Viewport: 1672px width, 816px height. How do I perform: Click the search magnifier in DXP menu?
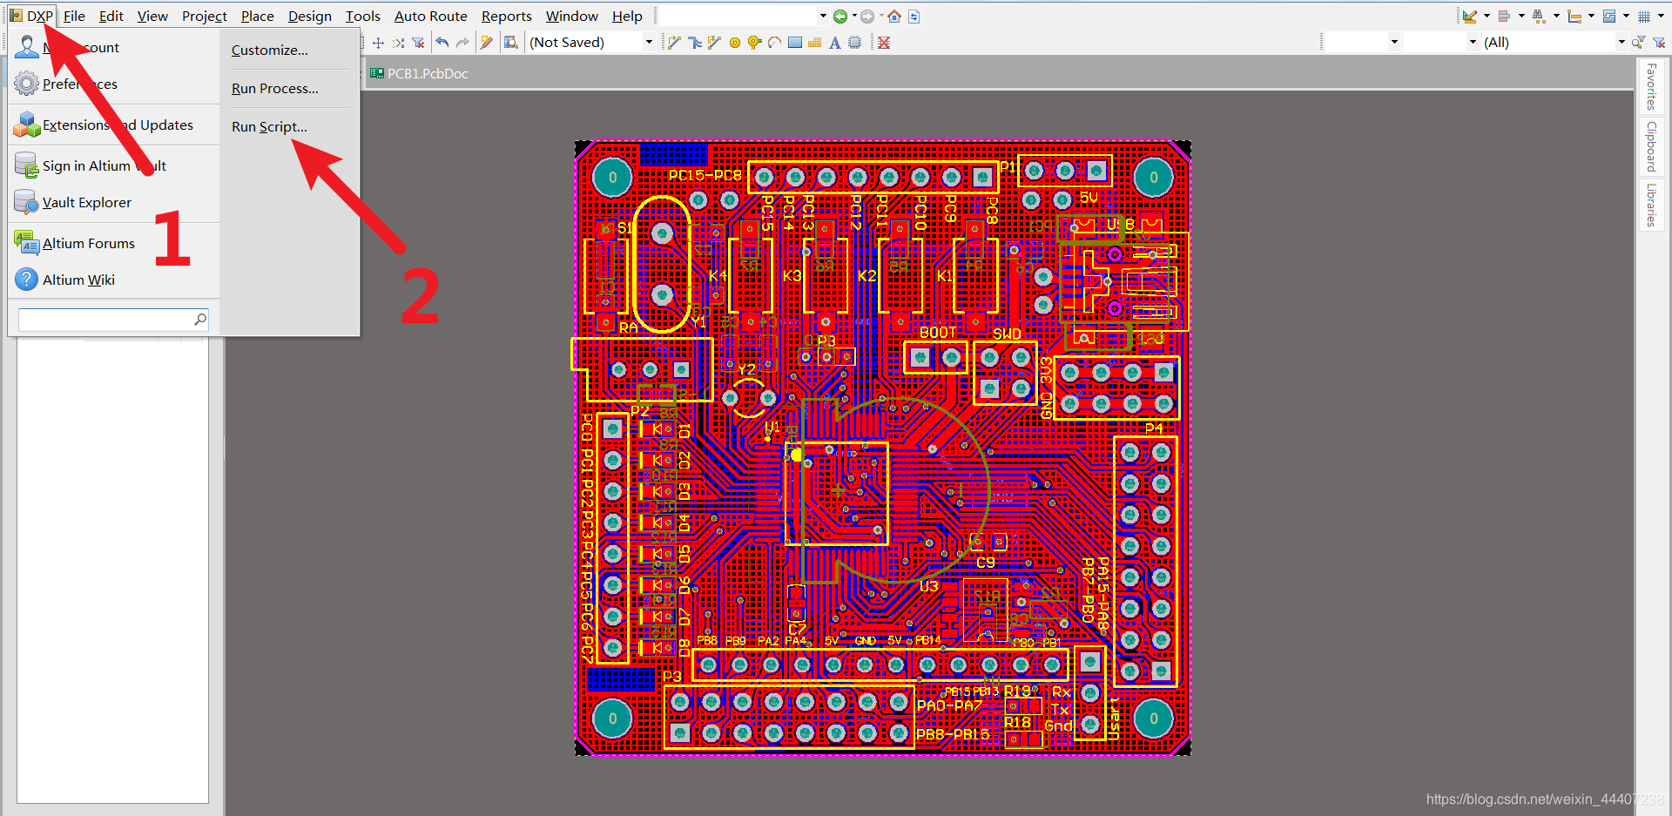200,320
